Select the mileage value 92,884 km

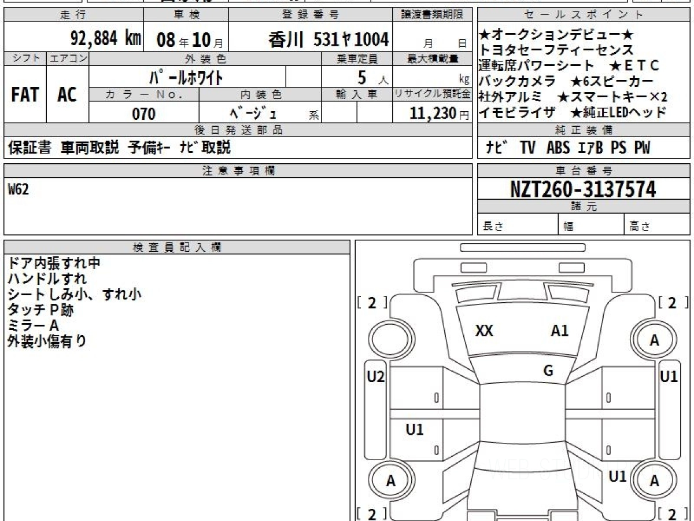click(x=106, y=39)
